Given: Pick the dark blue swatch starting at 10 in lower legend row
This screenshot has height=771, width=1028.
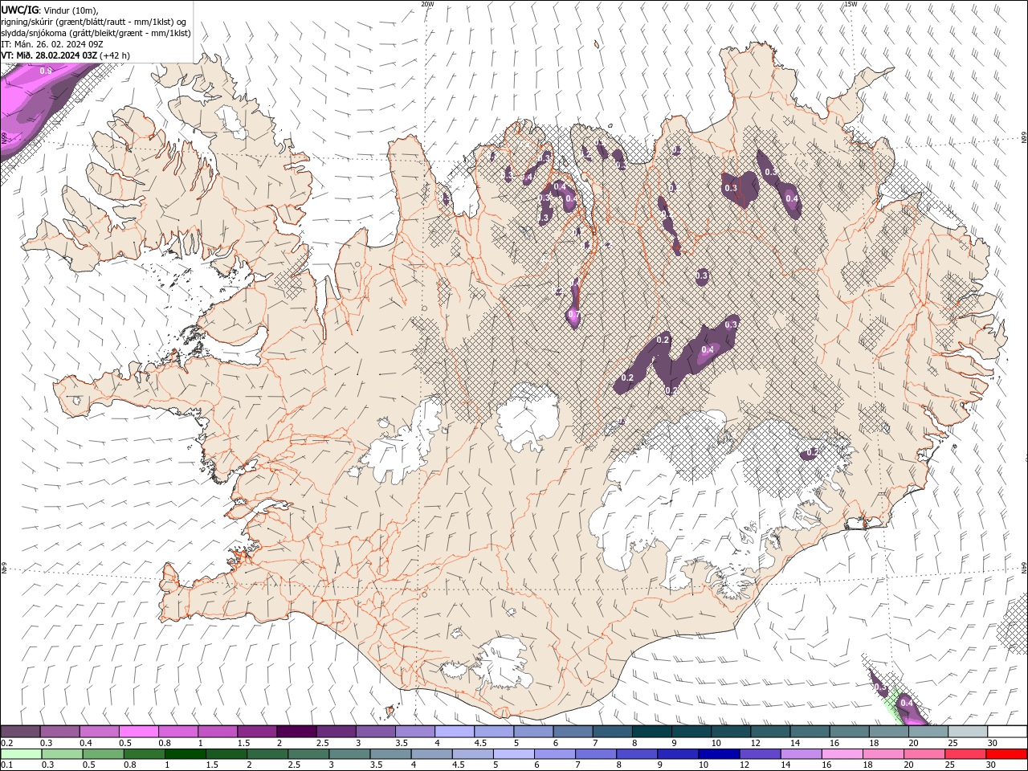Looking at the screenshot, I should [719, 754].
